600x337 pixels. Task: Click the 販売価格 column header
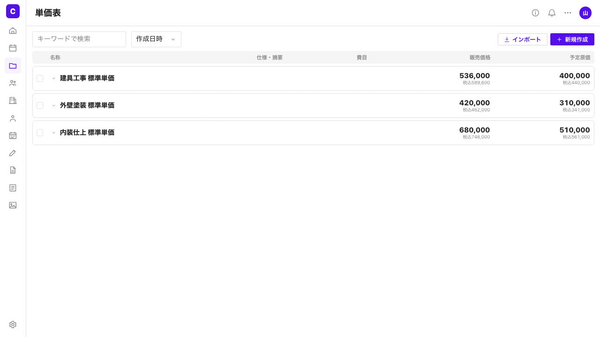tap(480, 58)
